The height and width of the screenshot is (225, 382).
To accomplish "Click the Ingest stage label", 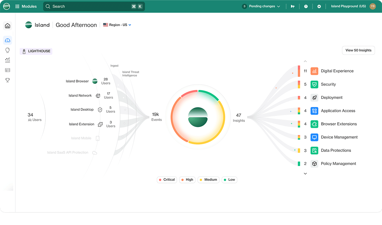I will (114, 66).
